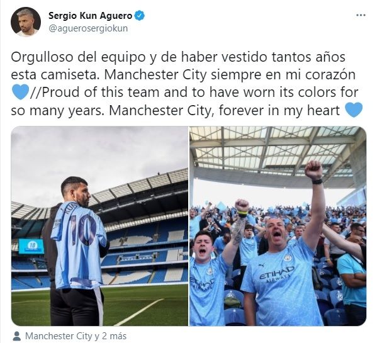Click the blue number 10 stadium scoreboard screen
This screenshot has height=343, width=377.
31,246
